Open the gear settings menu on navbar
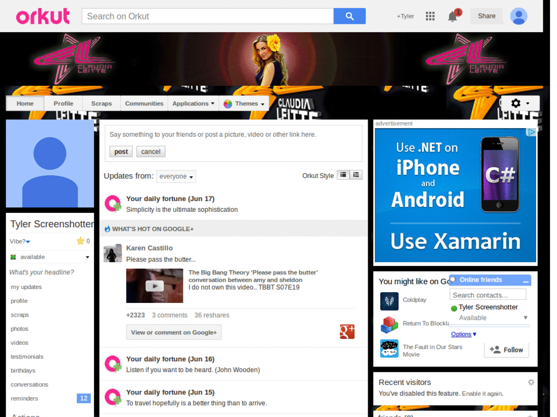 pos(520,103)
